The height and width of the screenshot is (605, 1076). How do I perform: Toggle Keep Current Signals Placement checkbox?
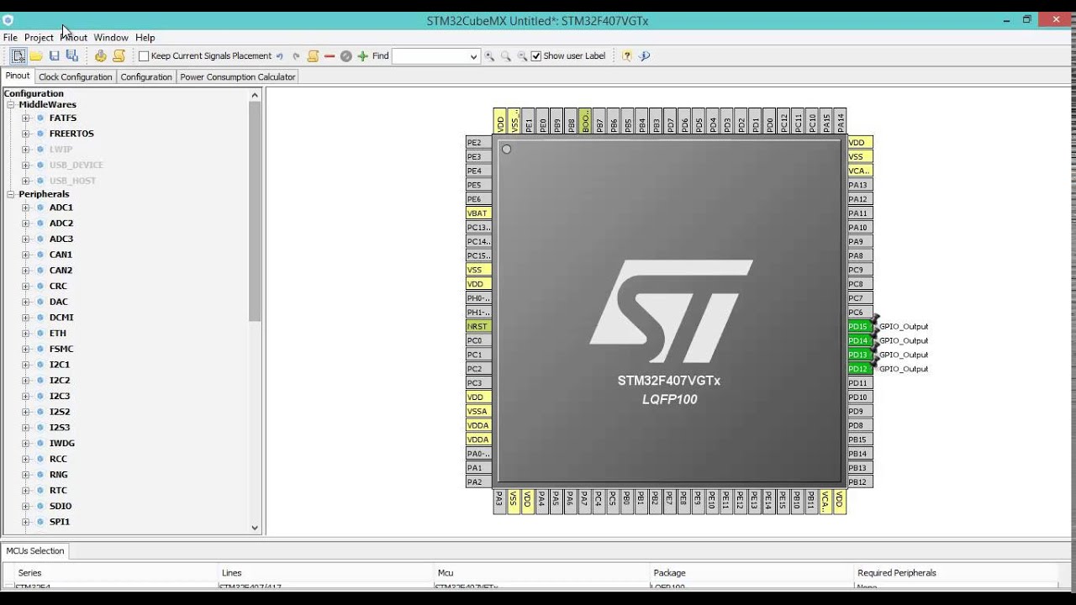[144, 56]
